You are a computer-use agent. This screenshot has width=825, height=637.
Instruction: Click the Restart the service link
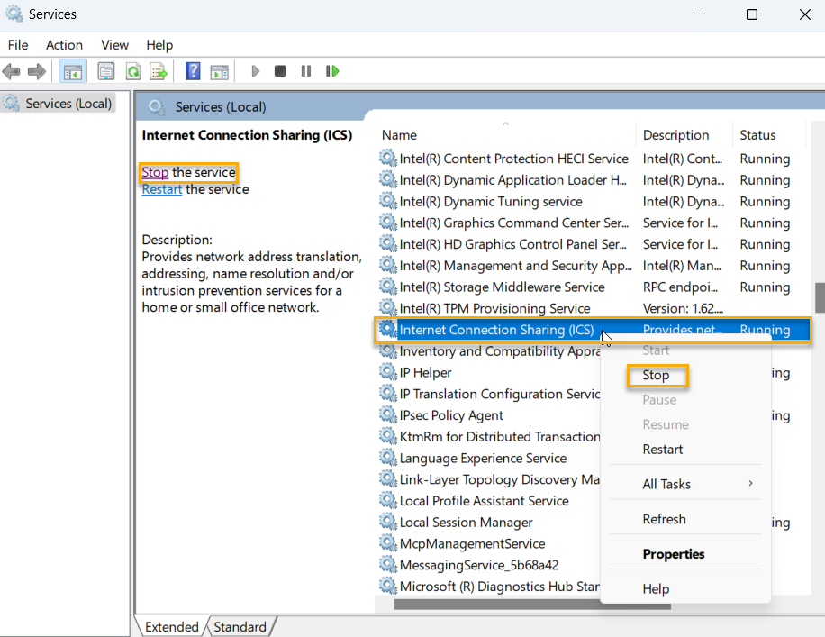pos(162,189)
